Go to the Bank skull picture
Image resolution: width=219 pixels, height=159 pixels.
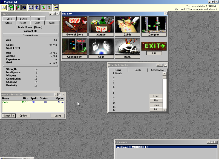pos(127,46)
